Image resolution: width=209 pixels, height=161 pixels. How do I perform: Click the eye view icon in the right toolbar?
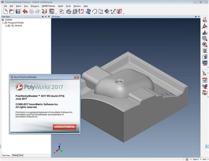(x=205, y=50)
